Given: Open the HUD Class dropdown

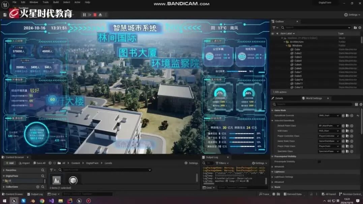Looking at the screenshot, I should pos(329,131).
